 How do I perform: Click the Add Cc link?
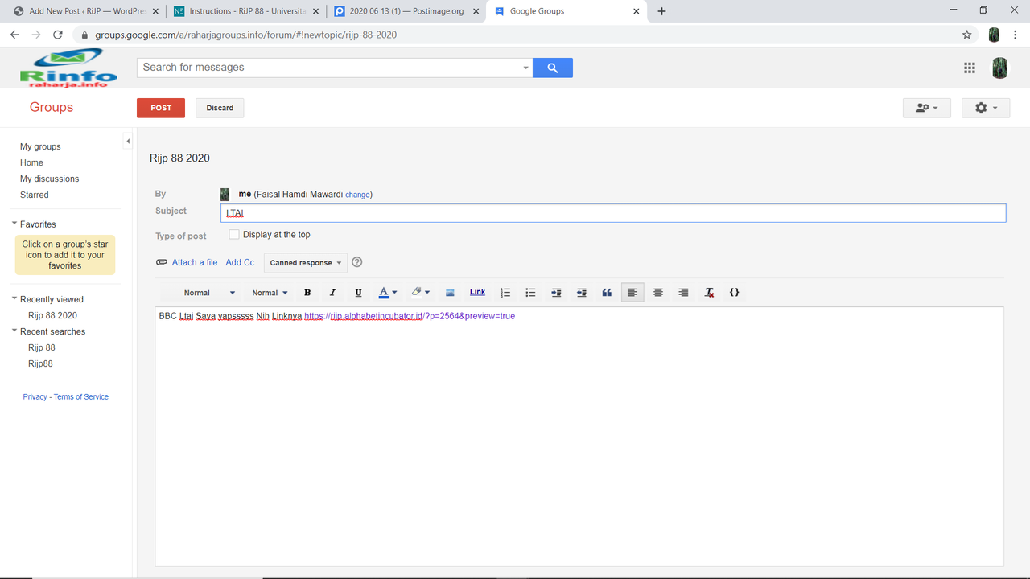click(240, 262)
